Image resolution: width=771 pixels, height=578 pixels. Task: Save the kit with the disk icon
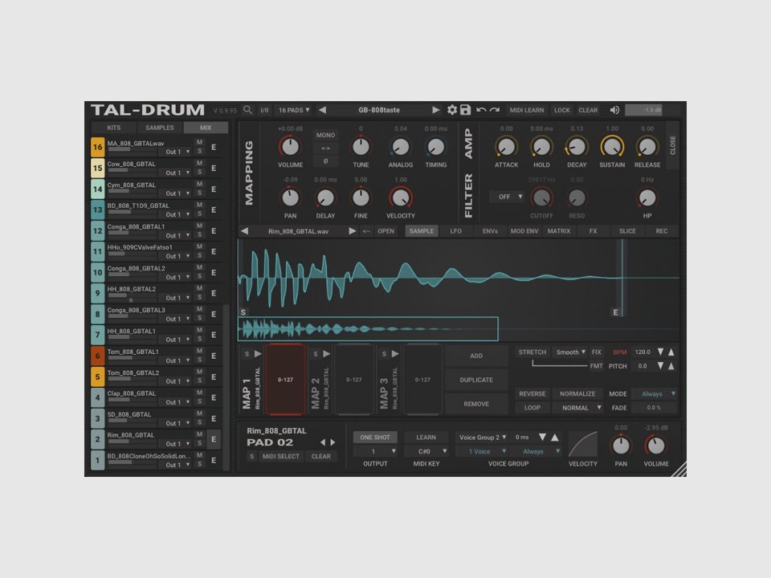[x=465, y=110]
